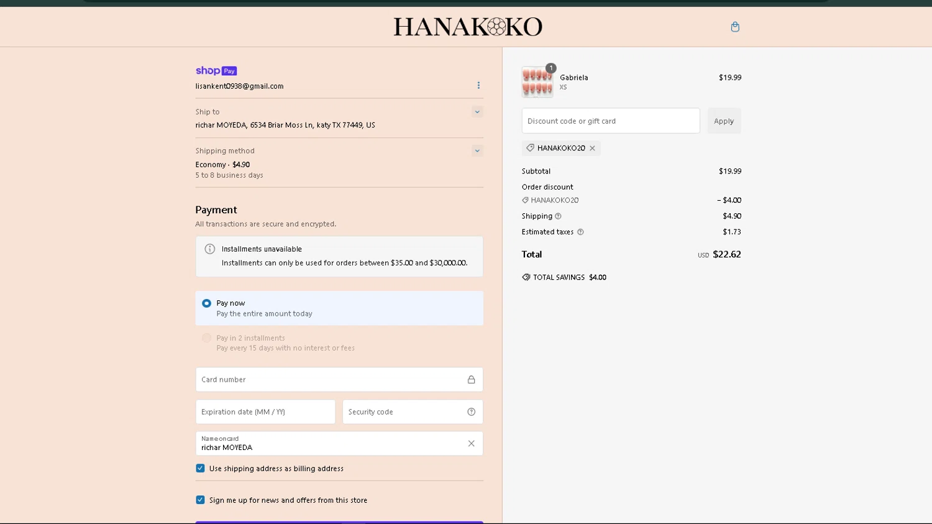Select the Pay now radio option
The image size is (932, 524).
point(206,303)
